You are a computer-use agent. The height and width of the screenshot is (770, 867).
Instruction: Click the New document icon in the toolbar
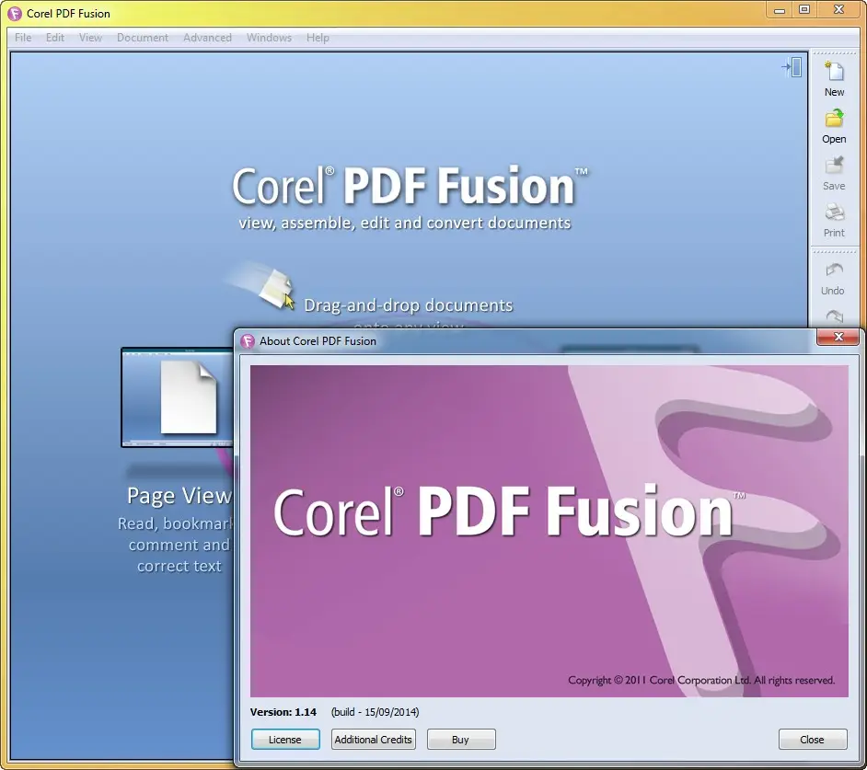[834, 72]
